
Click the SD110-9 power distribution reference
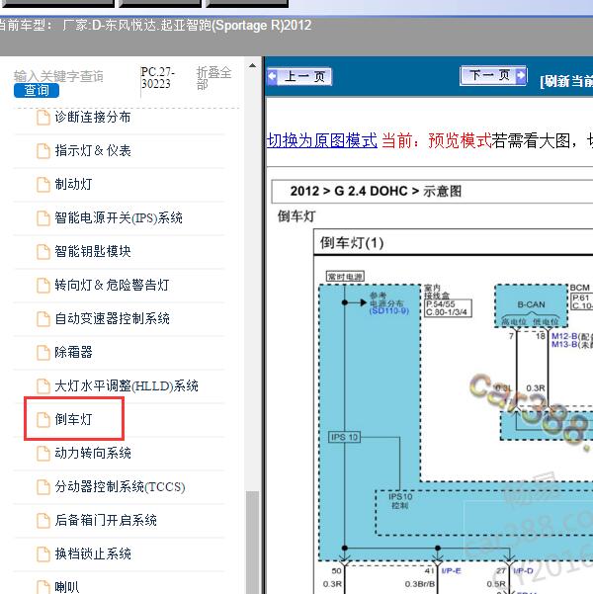coord(389,311)
